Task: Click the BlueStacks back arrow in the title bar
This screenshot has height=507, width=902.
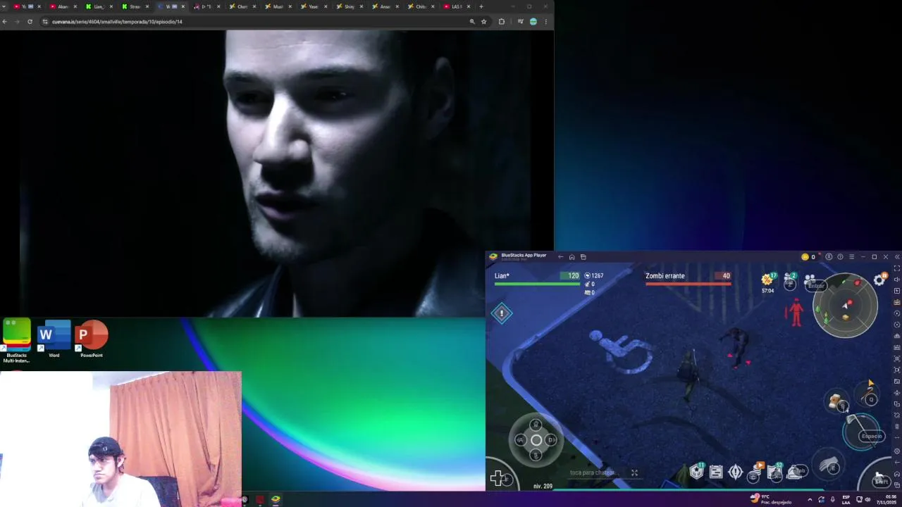Action: click(561, 257)
